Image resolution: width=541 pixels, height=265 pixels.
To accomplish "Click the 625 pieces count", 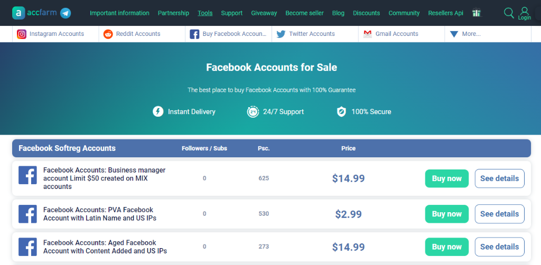I will pyautogui.click(x=264, y=178).
